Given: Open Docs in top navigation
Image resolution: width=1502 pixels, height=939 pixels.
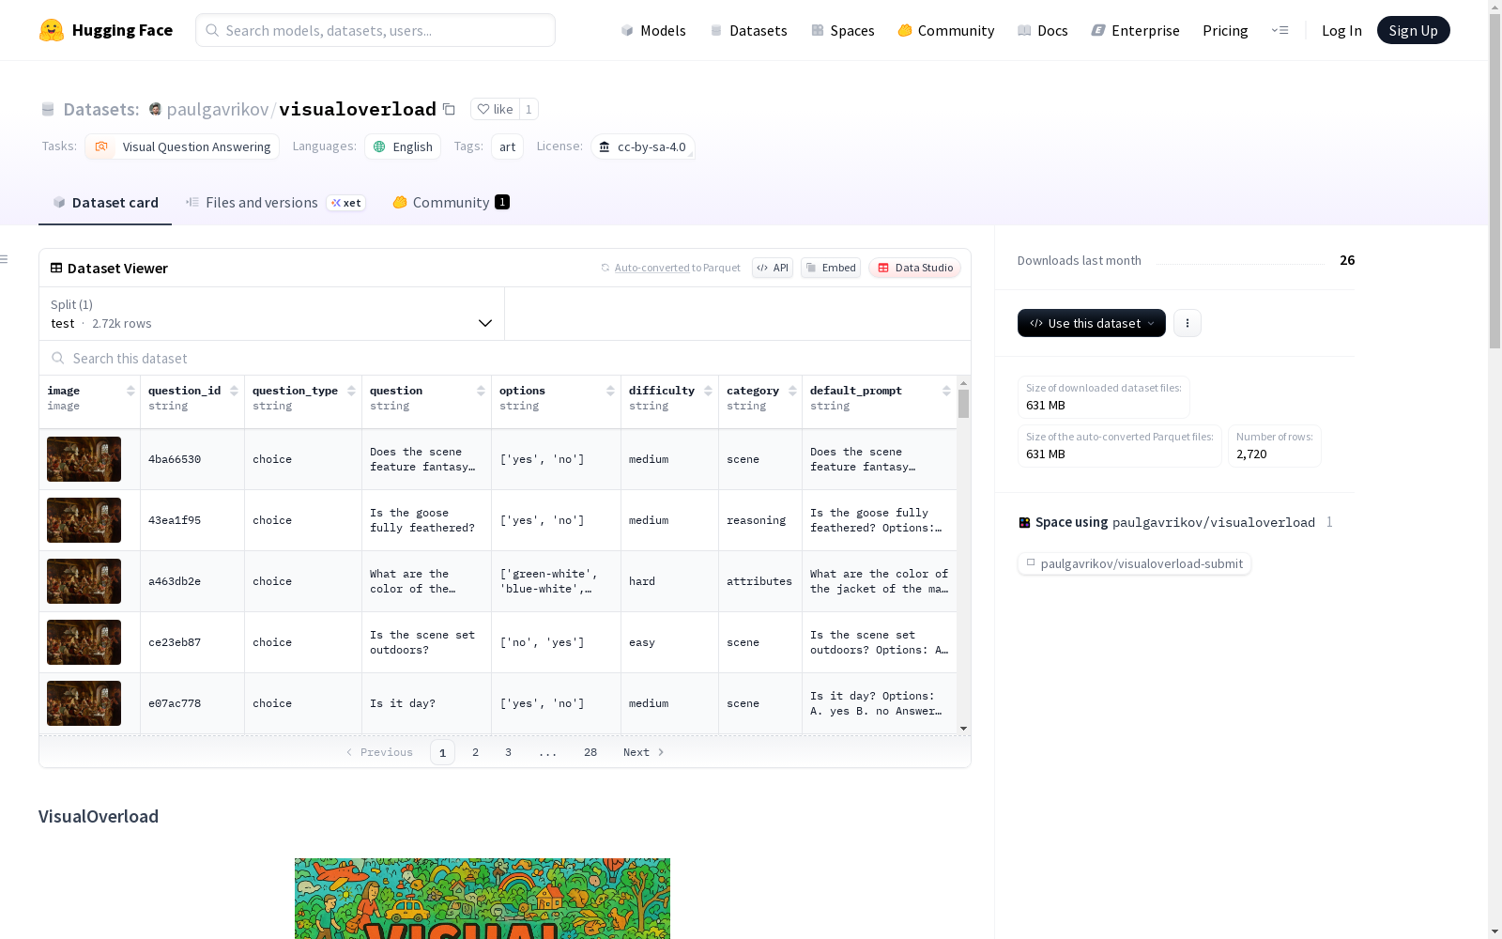Looking at the screenshot, I should [x=1043, y=30].
